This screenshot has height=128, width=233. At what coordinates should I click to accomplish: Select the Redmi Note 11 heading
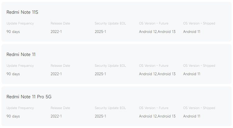click(21, 55)
